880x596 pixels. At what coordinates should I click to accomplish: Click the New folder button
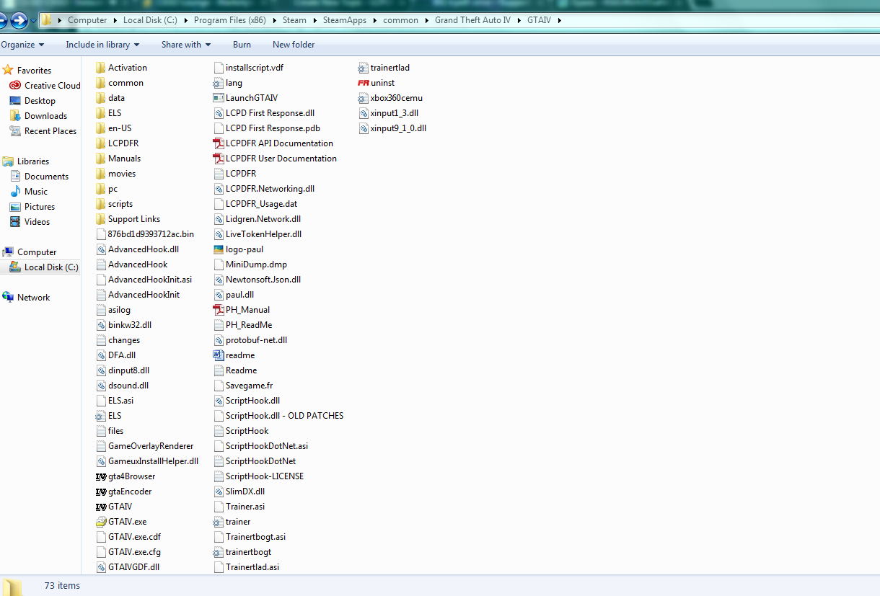point(294,45)
